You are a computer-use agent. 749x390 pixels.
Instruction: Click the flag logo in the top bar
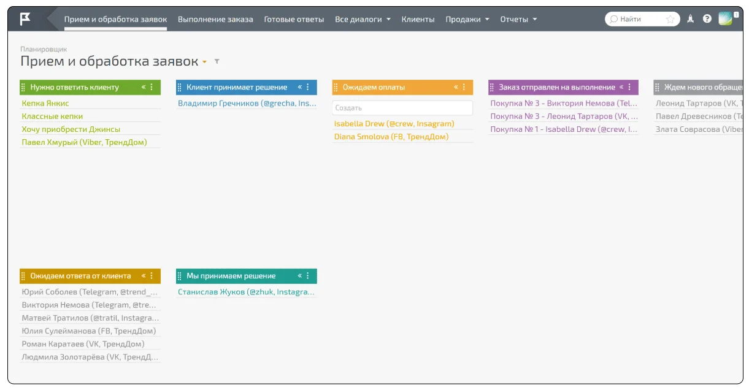(x=25, y=19)
